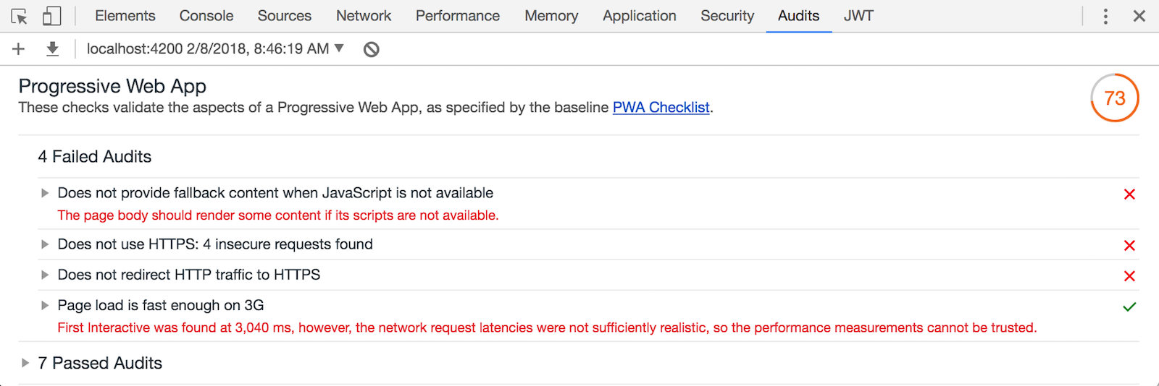
Task: Click the inspect element picker icon
Action: 20,16
